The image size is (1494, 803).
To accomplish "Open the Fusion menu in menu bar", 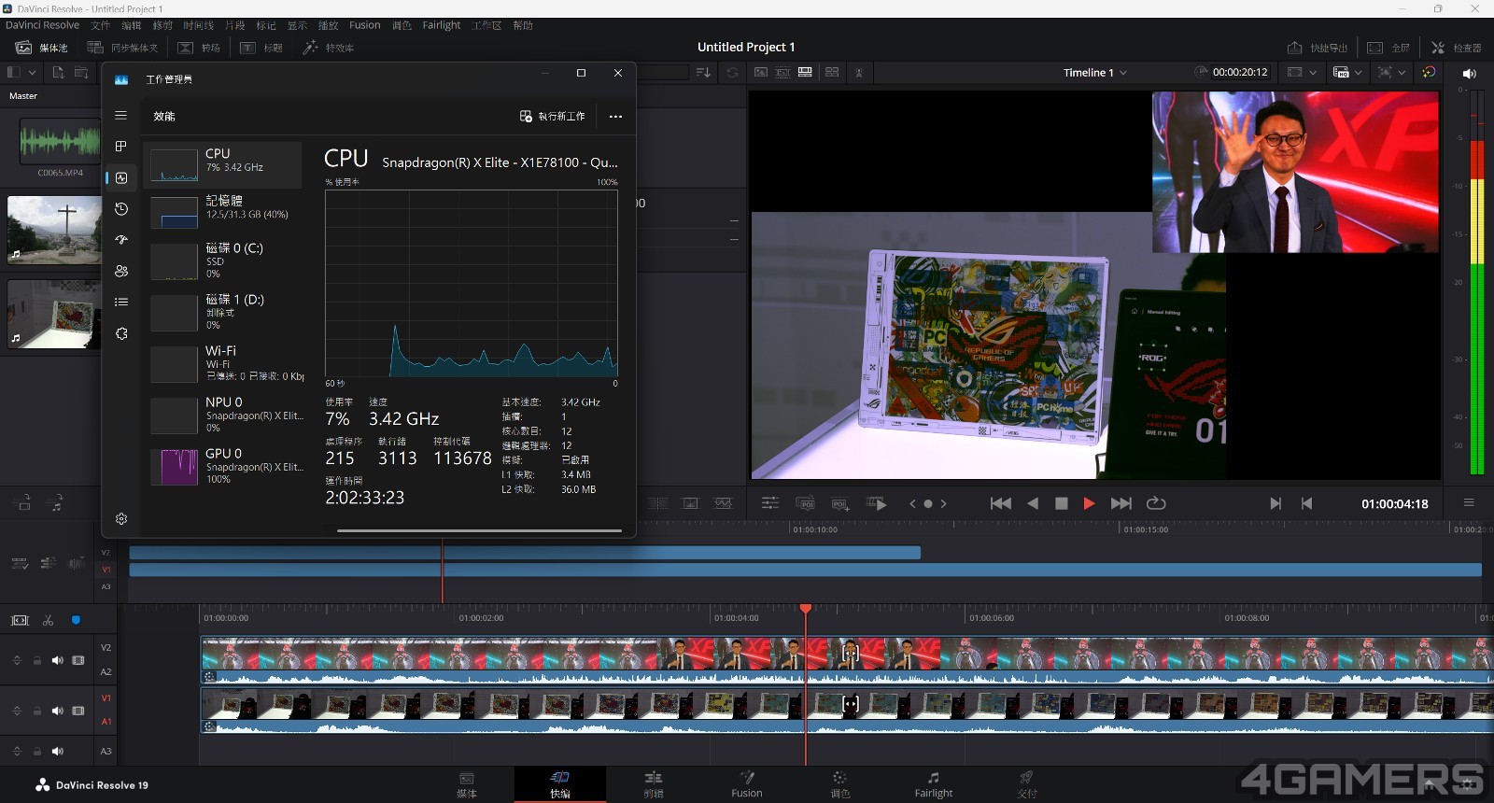I will (x=364, y=25).
